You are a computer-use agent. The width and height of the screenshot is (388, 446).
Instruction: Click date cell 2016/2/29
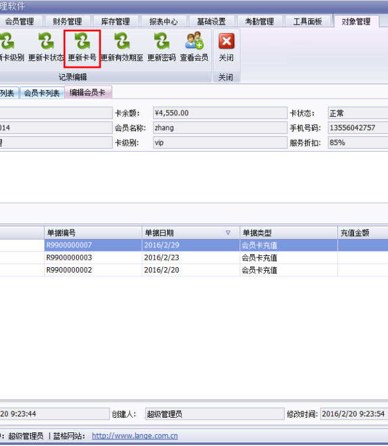pos(190,245)
